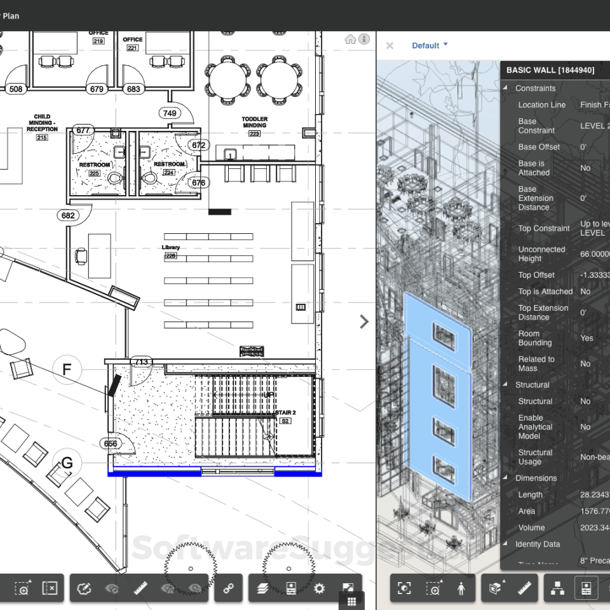Expand the side panel with the chevron arrow
This screenshot has width=610, height=610.
364,322
